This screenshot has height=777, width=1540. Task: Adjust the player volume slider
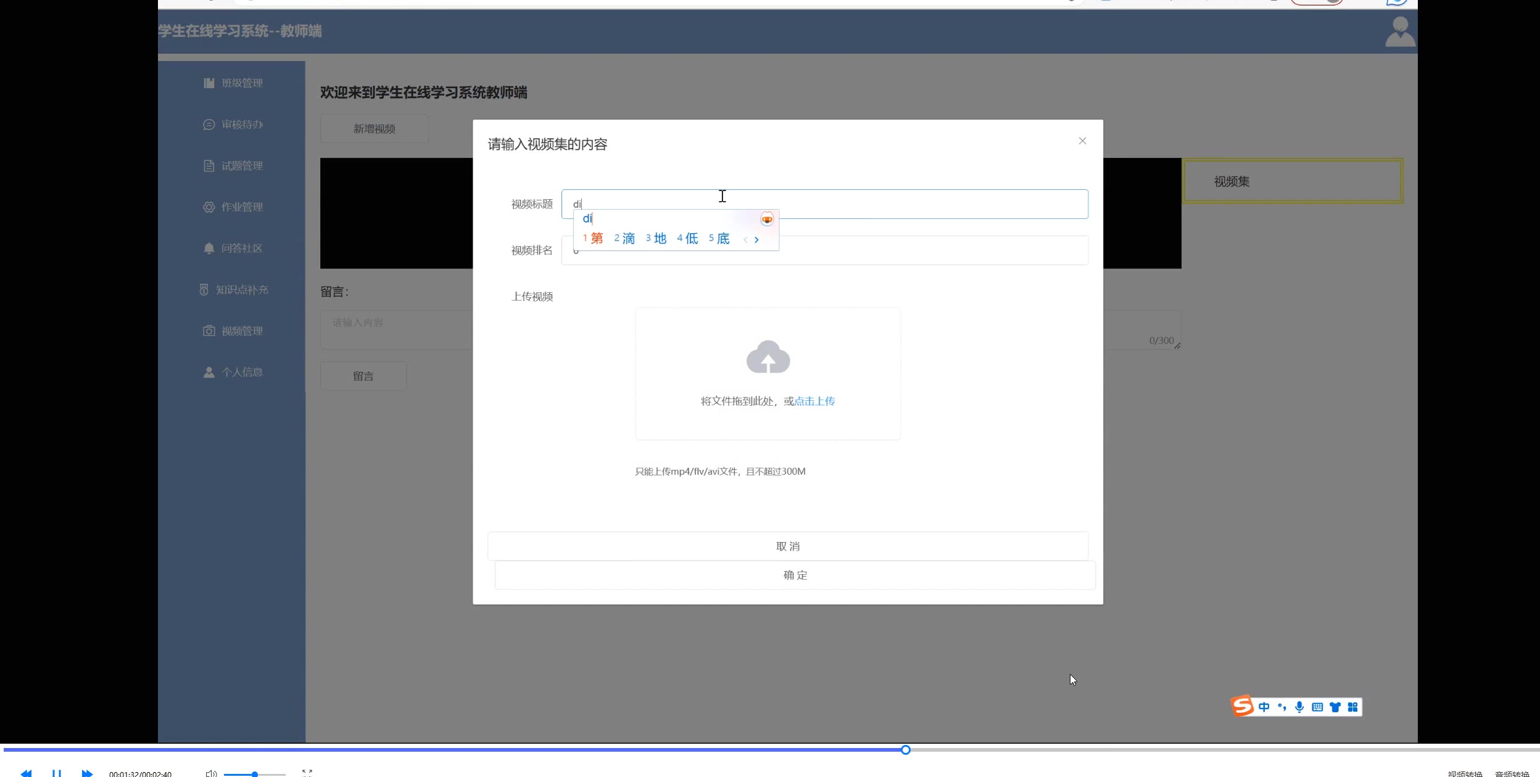[x=254, y=774]
